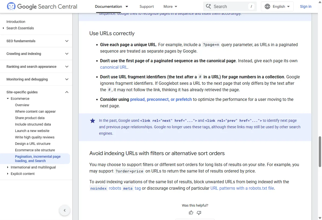The height and width of the screenshot is (220, 322).
Task: Click the ?order=price code snippet
Action: point(129,171)
